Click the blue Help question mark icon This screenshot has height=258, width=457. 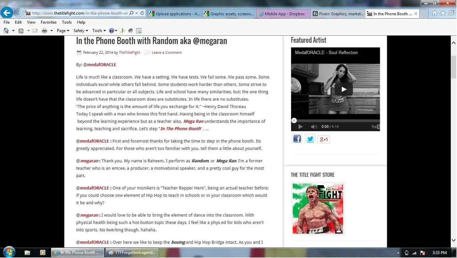pyautogui.click(x=111, y=31)
